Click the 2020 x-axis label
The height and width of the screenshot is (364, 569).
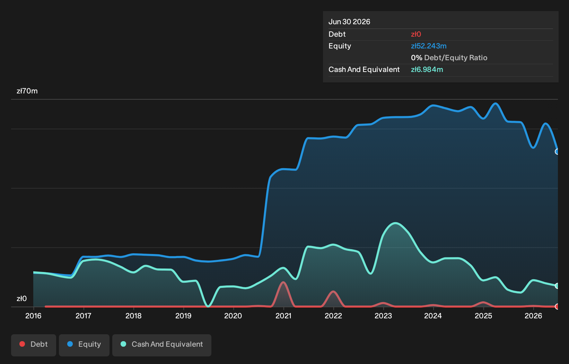(x=233, y=316)
